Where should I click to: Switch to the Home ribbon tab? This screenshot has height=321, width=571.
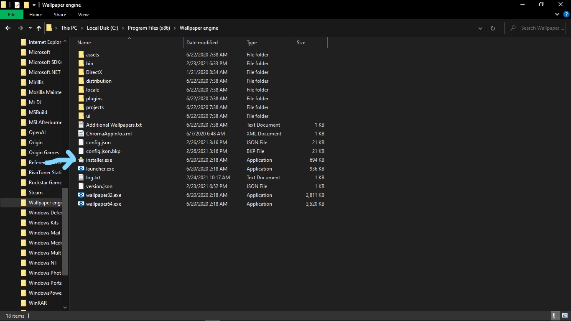pyautogui.click(x=36, y=15)
